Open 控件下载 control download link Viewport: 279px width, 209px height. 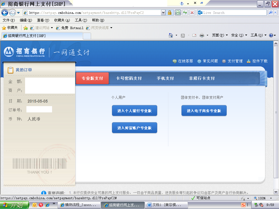point(257,61)
